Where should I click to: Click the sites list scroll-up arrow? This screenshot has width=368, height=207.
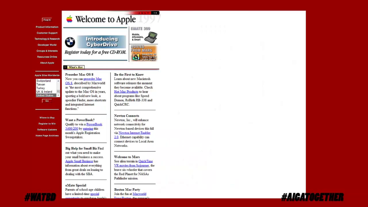[58, 81]
